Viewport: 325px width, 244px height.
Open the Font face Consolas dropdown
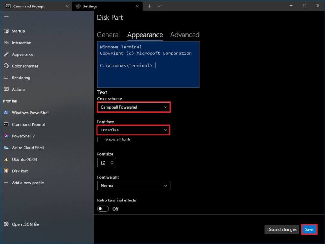click(x=134, y=130)
